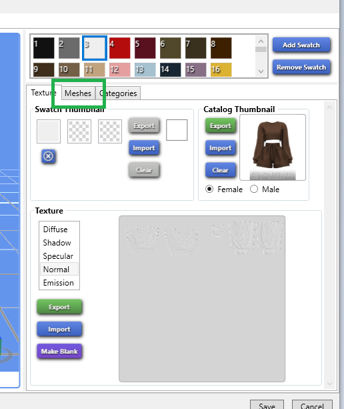344x409 pixels.
Task: Click the Save button
Action: [x=267, y=406]
